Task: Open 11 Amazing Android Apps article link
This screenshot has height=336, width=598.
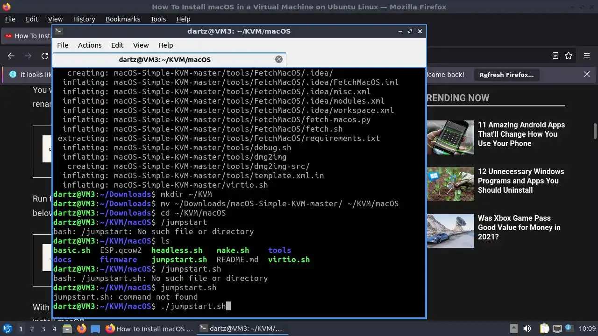Action: click(x=521, y=134)
